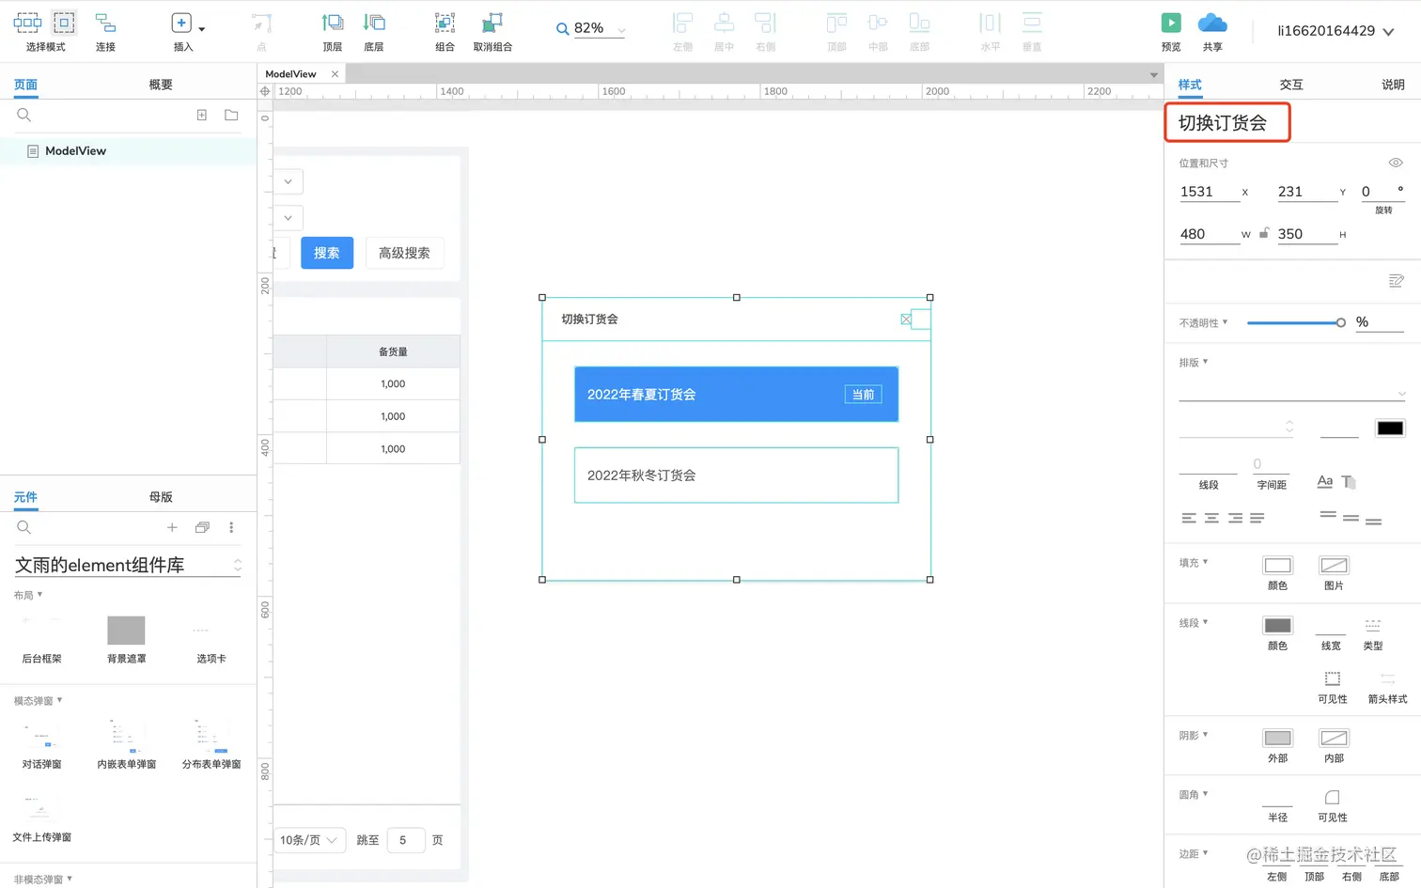Bring the widget to top with 顶层
The image size is (1421, 888).
[x=332, y=23]
